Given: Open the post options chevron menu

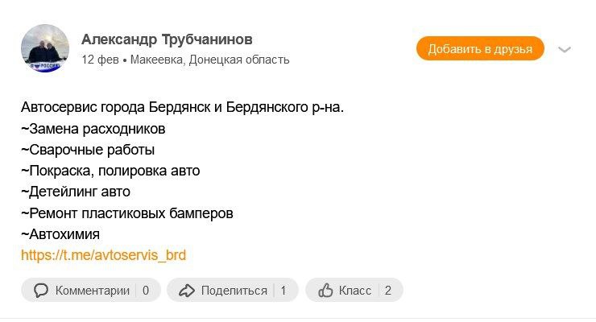Looking at the screenshot, I should [x=565, y=49].
